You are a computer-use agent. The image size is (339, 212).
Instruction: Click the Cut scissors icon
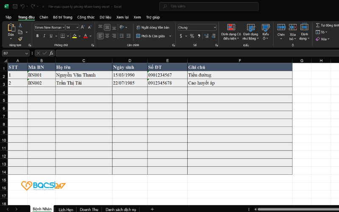point(20,25)
